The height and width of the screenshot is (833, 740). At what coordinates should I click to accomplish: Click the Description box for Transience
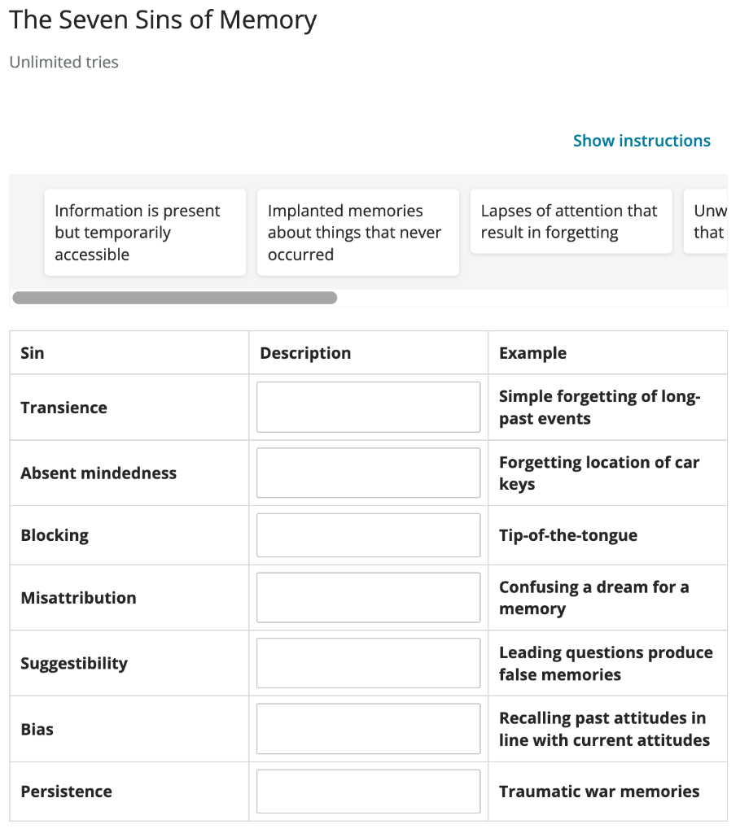[368, 408]
